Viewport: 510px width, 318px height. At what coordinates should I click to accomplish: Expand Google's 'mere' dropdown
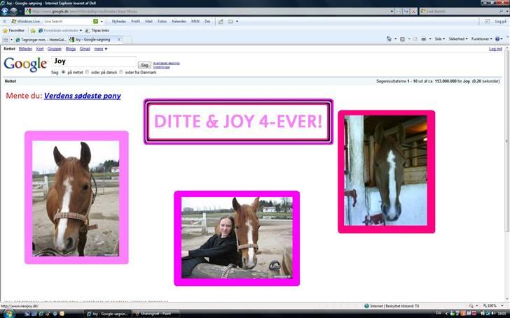click(x=100, y=49)
